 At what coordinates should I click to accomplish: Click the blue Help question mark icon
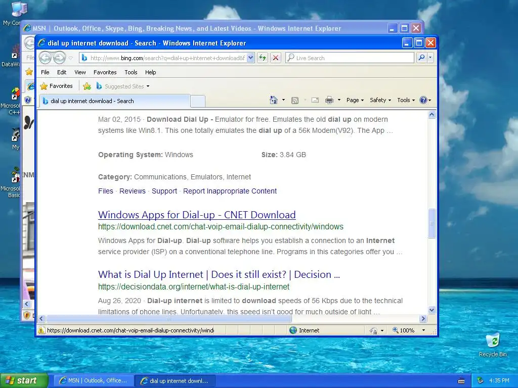tap(423, 100)
